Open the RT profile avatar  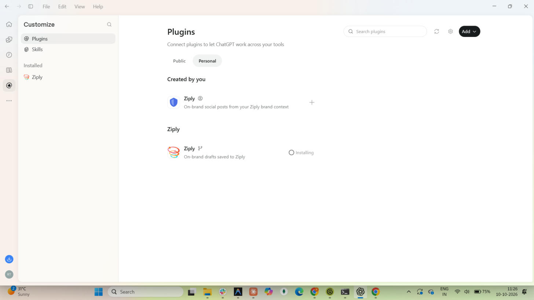9,274
